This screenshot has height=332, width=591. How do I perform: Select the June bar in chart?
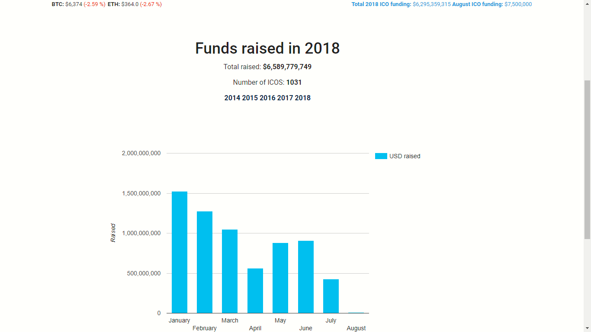306,277
